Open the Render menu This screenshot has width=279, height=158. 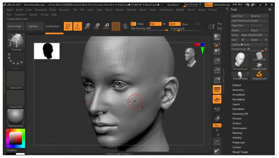[180, 10]
